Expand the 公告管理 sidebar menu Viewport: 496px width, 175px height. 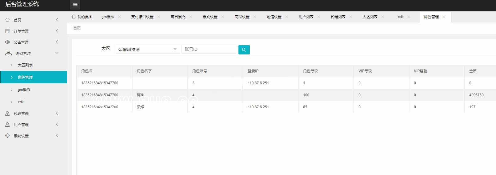pyautogui.click(x=57, y=42)
